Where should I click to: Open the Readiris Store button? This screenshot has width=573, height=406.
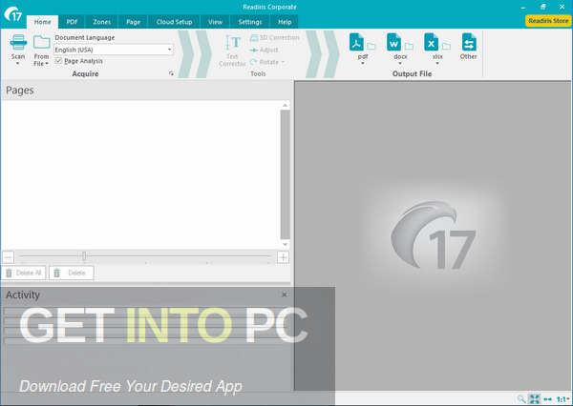pyautogui.click(x=548, y=21)
